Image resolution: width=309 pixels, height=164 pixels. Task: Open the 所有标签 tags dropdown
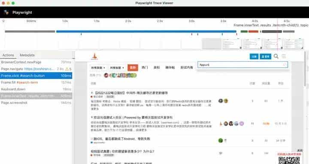[117, 67]
